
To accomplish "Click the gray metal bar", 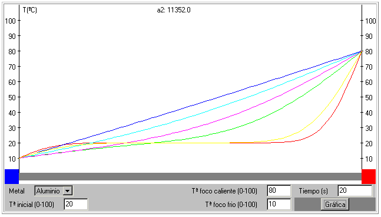I will point(190,177).
